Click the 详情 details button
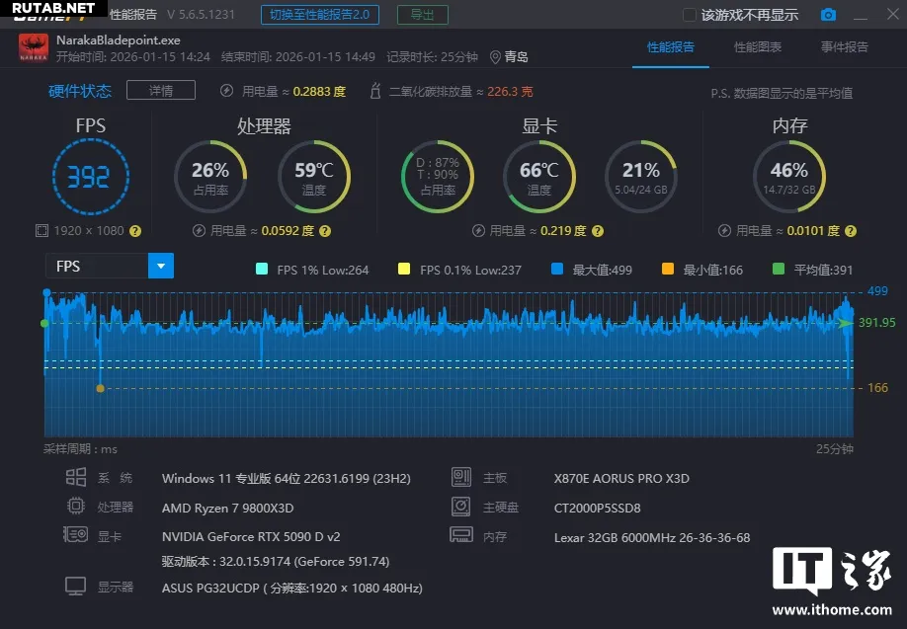907x629 pixels. pos(160,91)
